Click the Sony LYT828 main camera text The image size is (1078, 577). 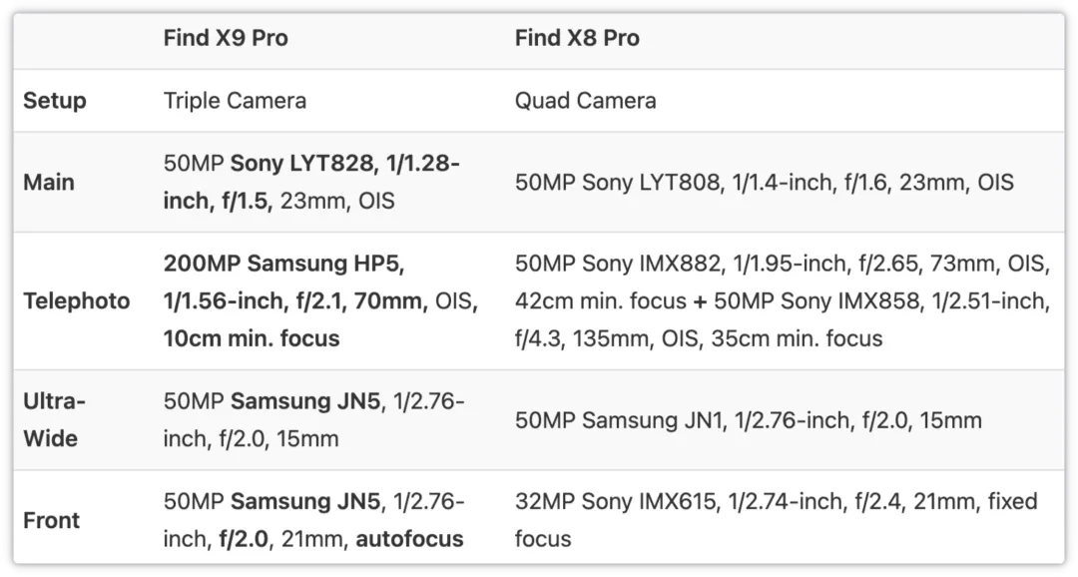302,164
